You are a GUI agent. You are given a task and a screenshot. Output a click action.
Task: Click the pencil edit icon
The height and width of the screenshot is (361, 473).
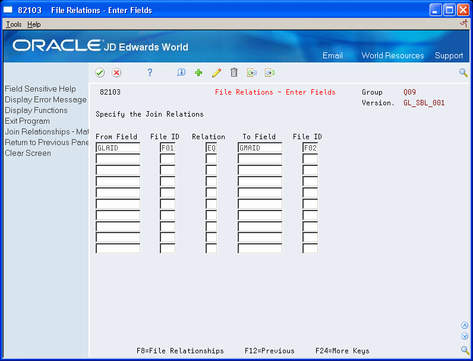pos(216,73)
